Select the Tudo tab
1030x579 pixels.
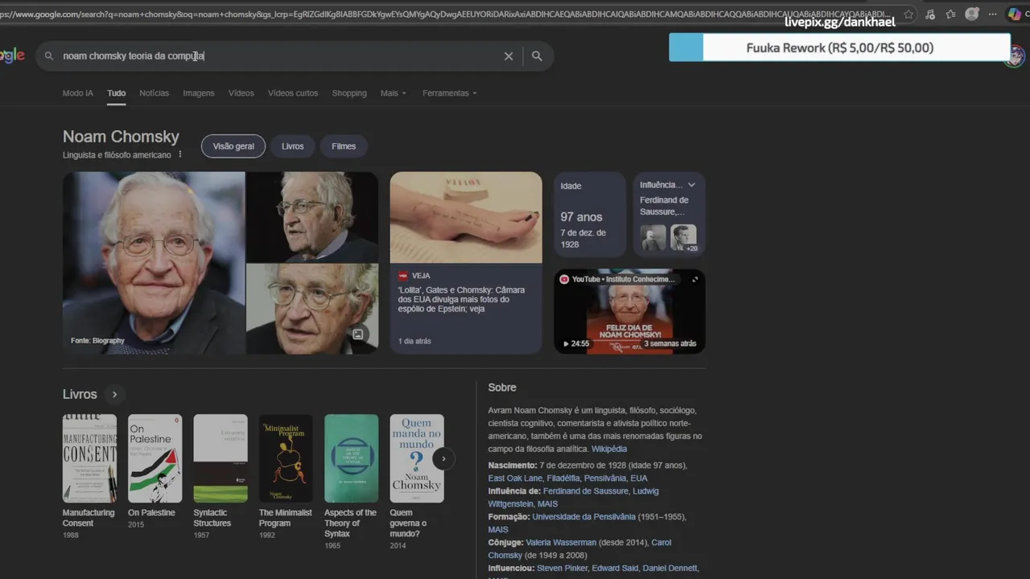[x=117, y=93]
